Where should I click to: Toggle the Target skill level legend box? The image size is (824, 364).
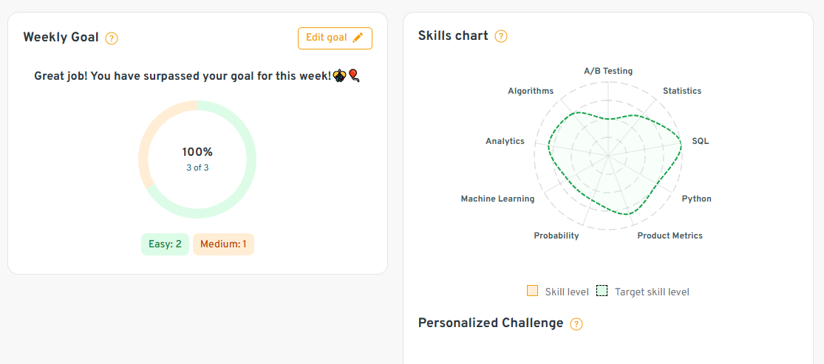pos(602,291)
